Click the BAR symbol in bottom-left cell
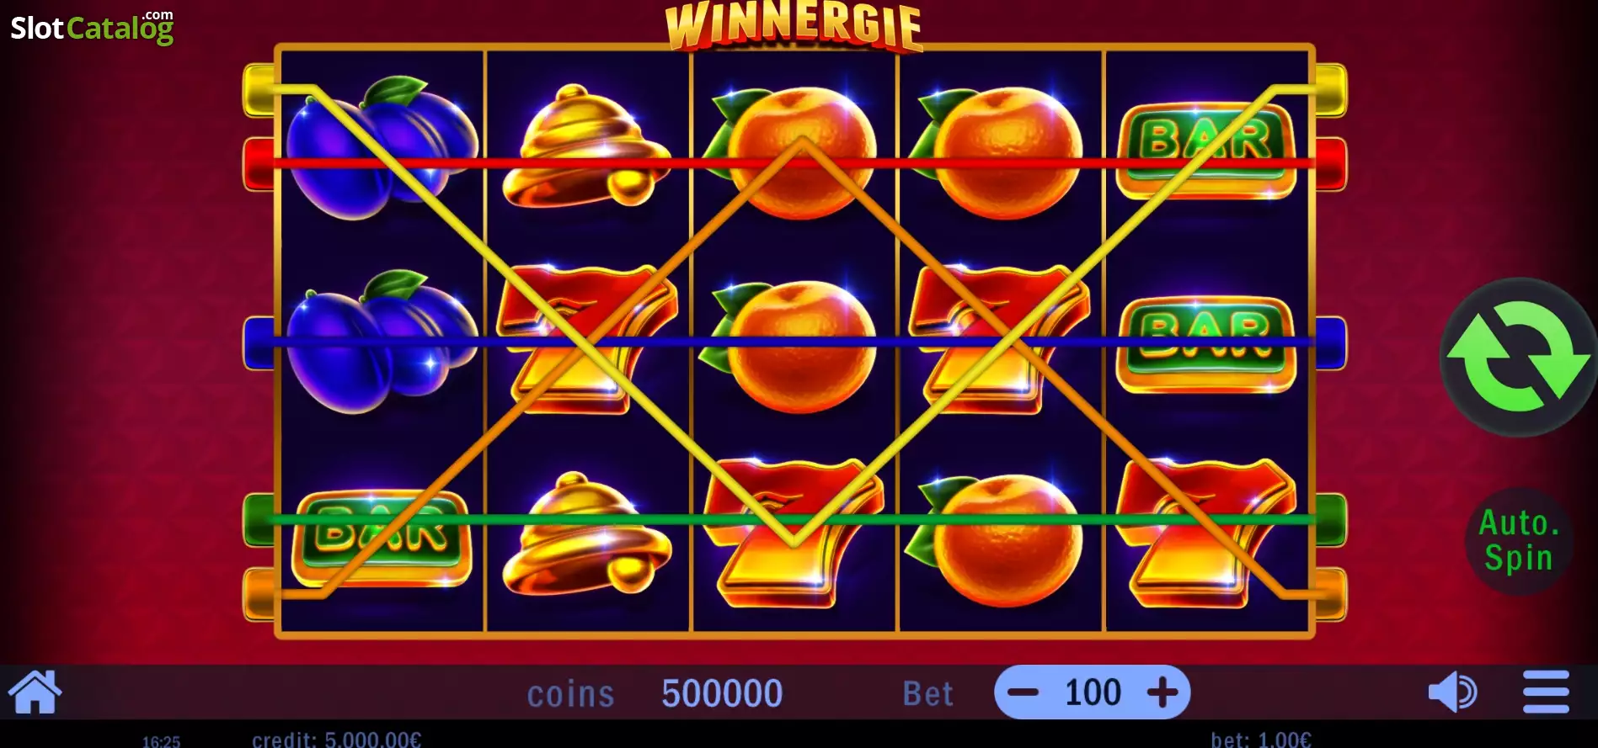 pyautogui.click(x=382, y=538)
